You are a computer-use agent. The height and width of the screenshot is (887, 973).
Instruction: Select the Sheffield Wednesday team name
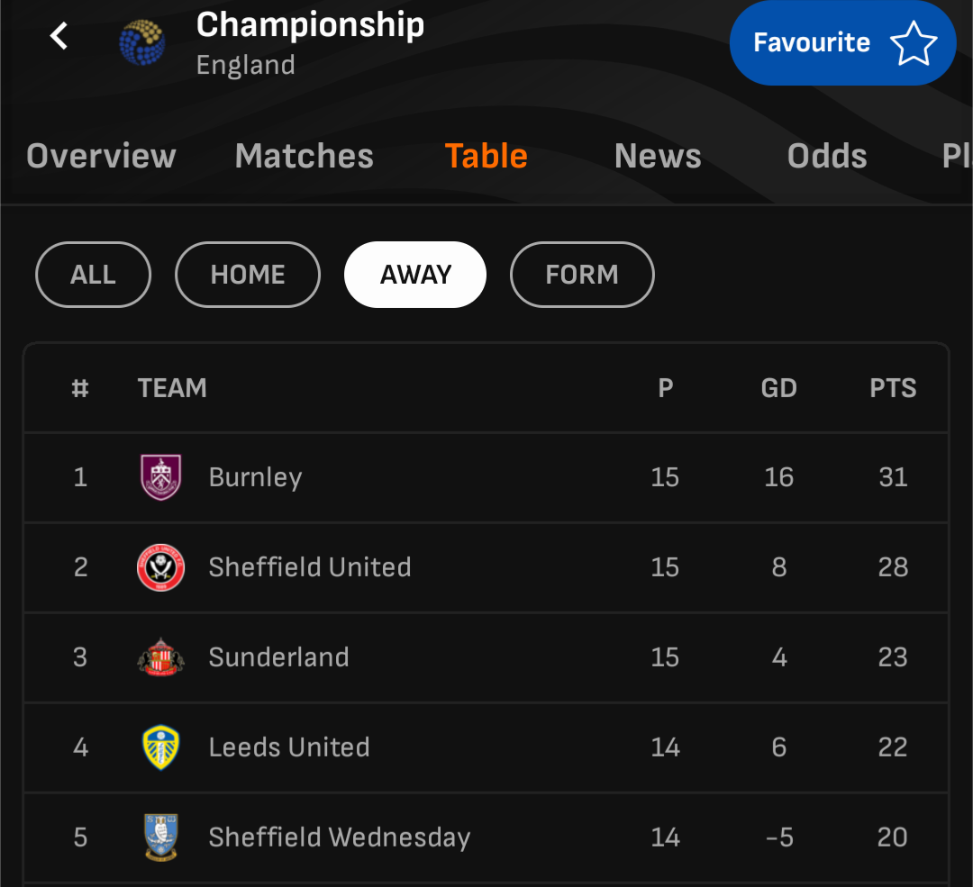click(340, 837)
